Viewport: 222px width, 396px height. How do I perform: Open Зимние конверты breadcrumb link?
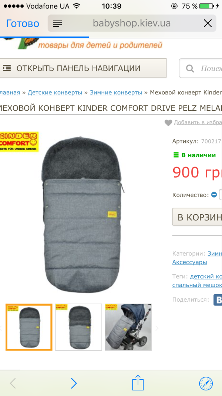pyautogui.click(x=116, y=93)
